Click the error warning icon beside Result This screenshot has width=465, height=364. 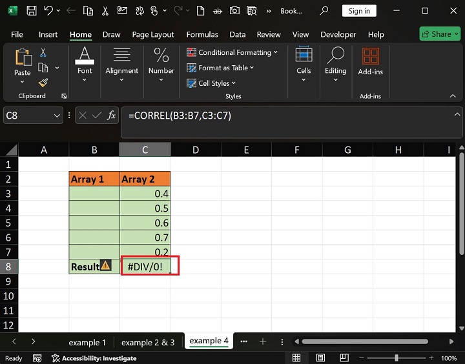(x=106, y=266)
